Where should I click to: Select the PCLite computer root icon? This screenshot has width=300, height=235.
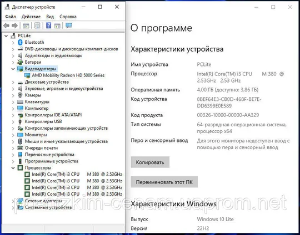pos(13,35)
